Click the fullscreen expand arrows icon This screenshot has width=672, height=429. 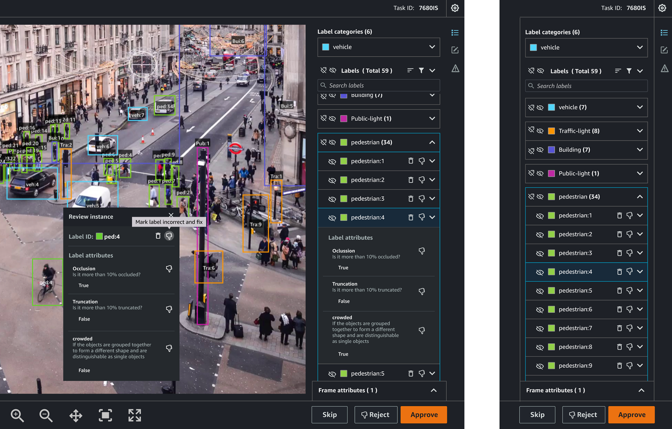(x=134, y=415)
